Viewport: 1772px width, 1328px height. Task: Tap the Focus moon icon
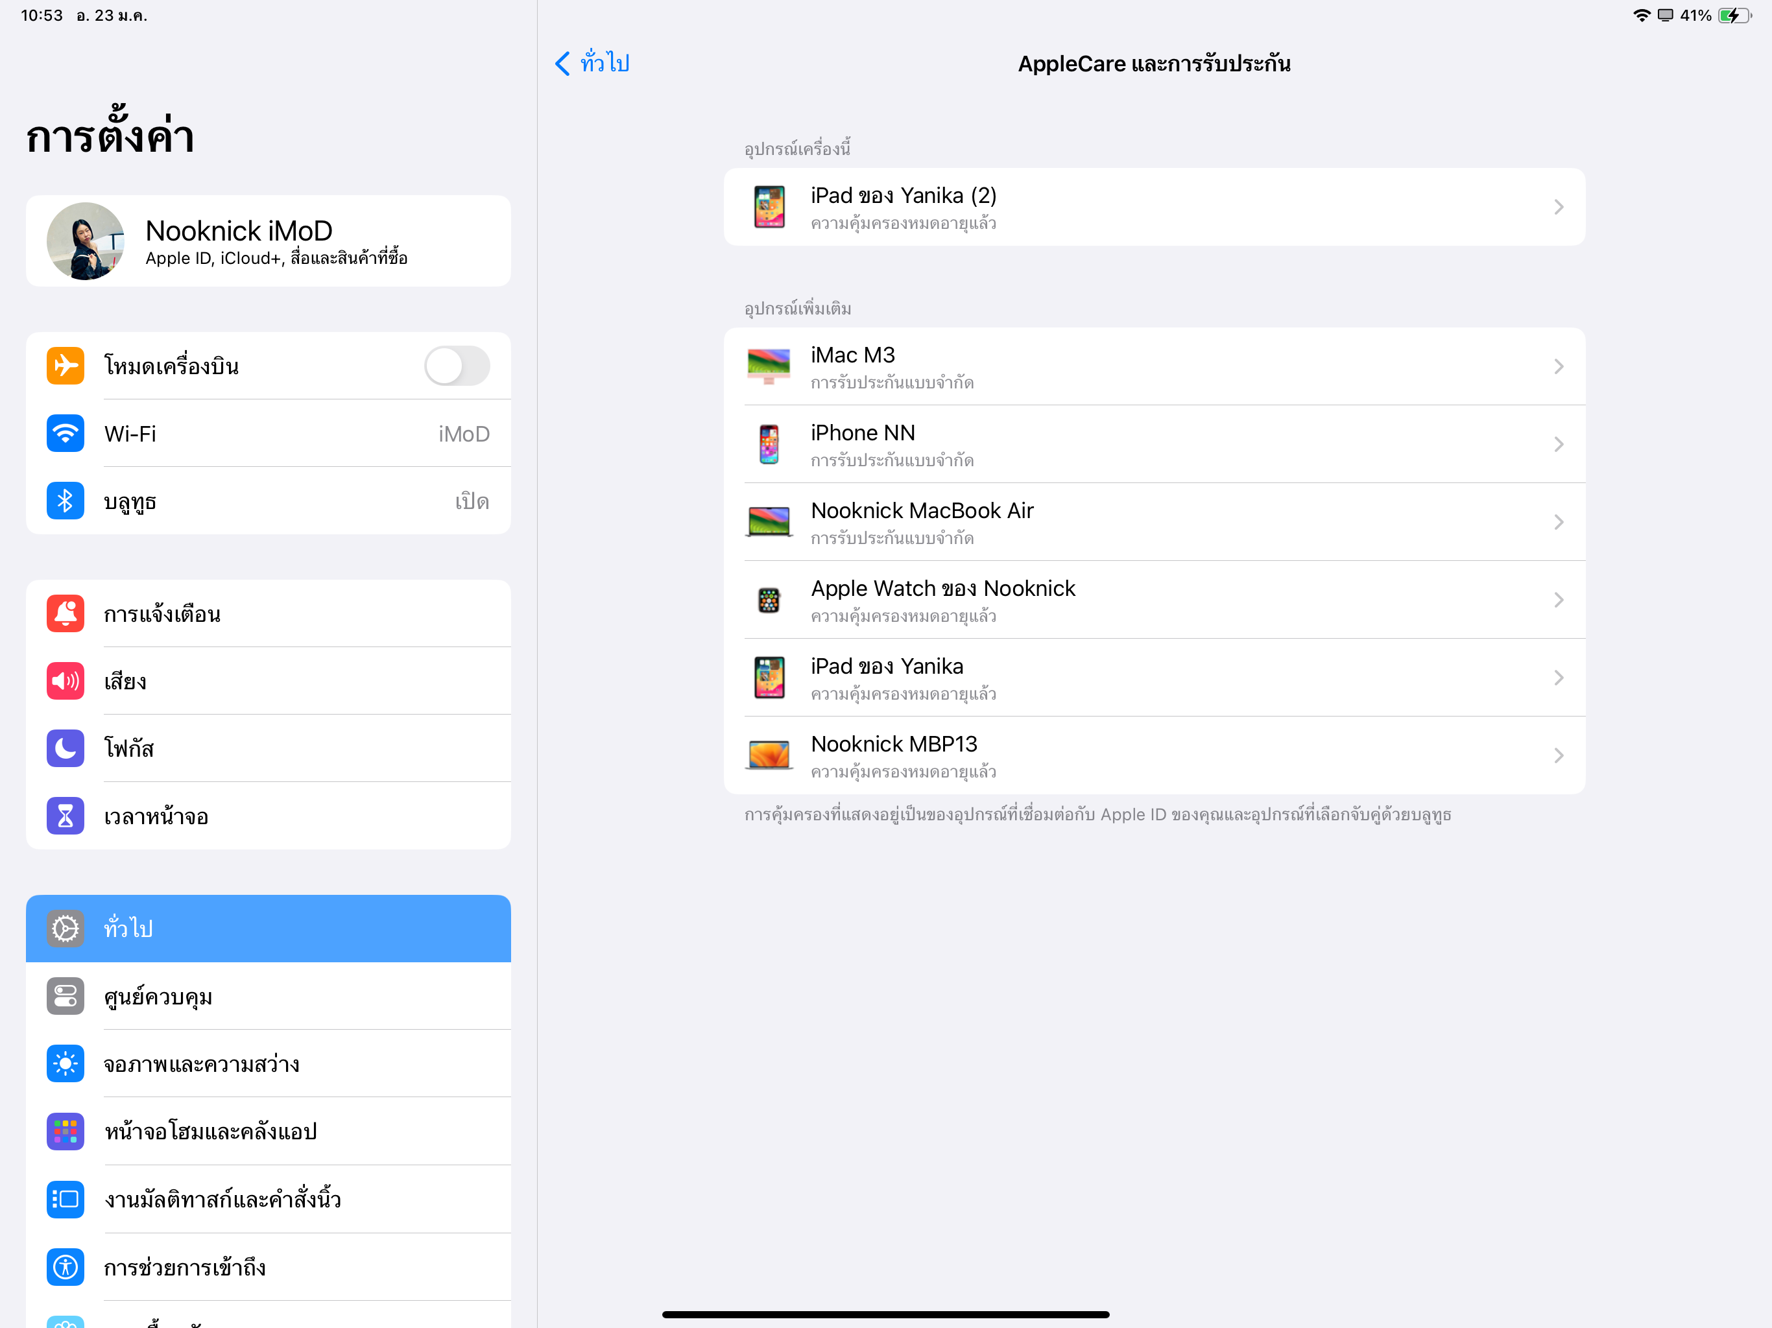66,748
